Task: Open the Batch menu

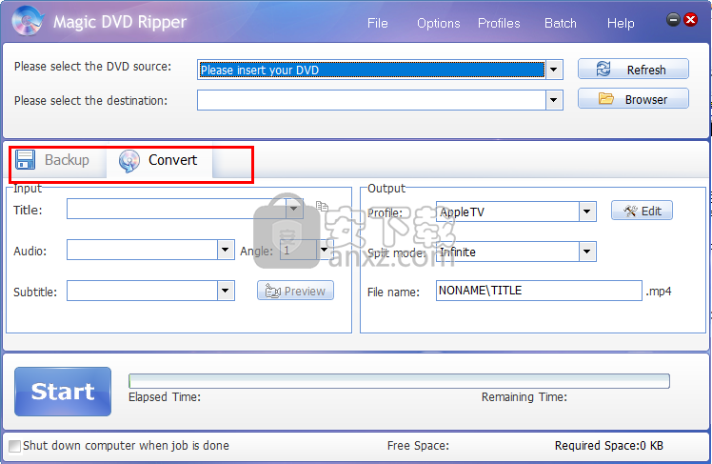Action: click(x=561, y=23)
